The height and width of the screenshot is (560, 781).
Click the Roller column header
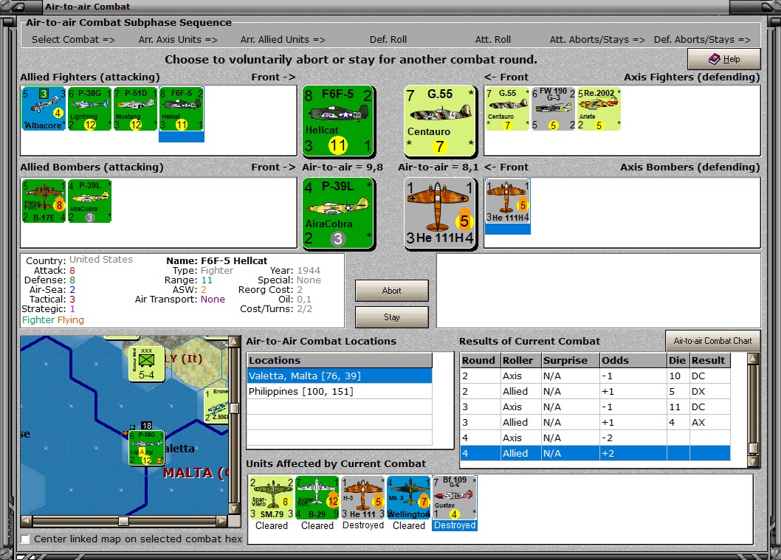coord(521,360)
